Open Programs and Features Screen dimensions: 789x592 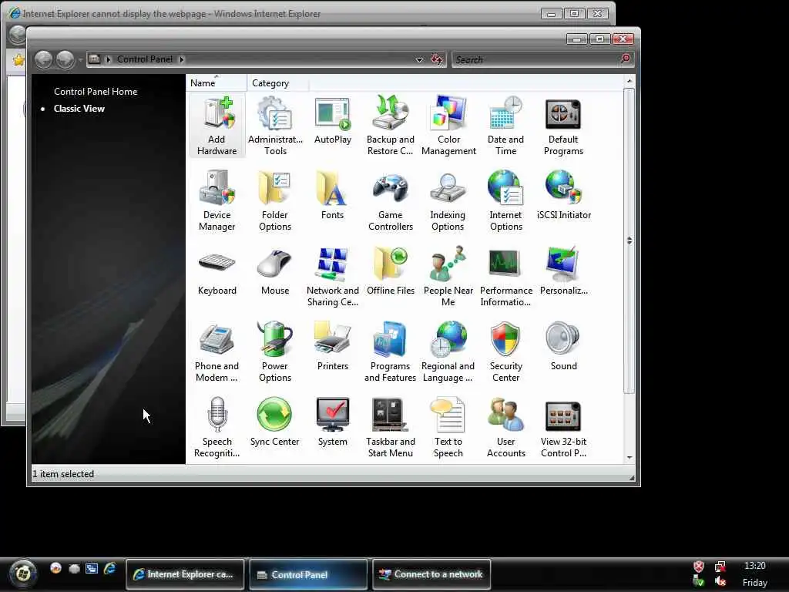coord(391,352)
